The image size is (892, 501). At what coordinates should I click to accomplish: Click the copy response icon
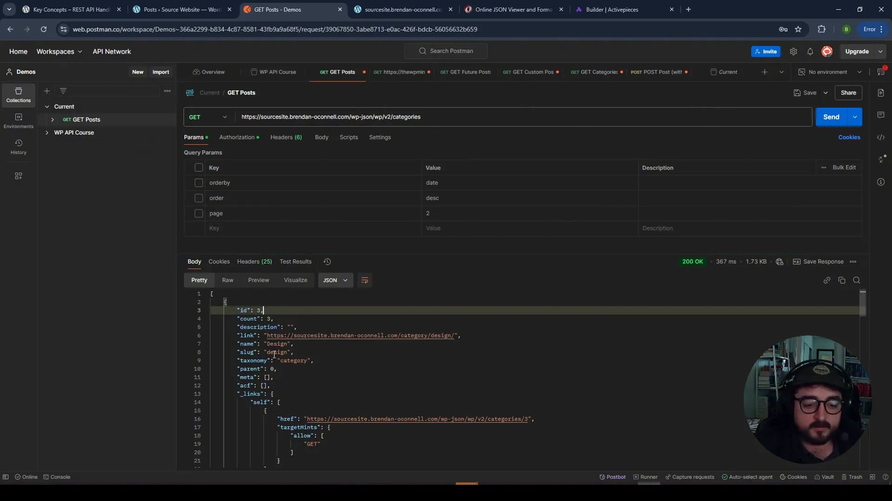841,280
